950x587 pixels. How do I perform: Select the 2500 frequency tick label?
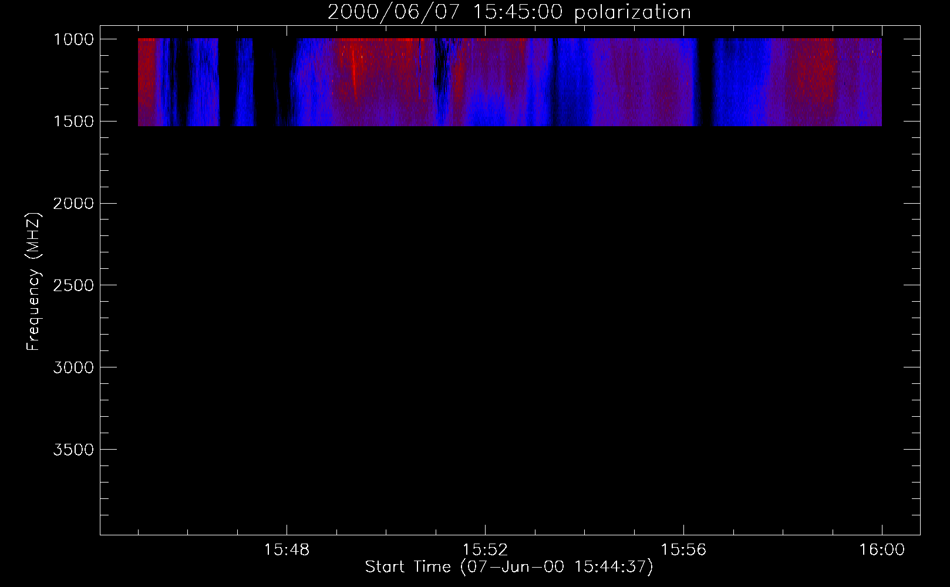pyautogui.click(x=73, y=285)
